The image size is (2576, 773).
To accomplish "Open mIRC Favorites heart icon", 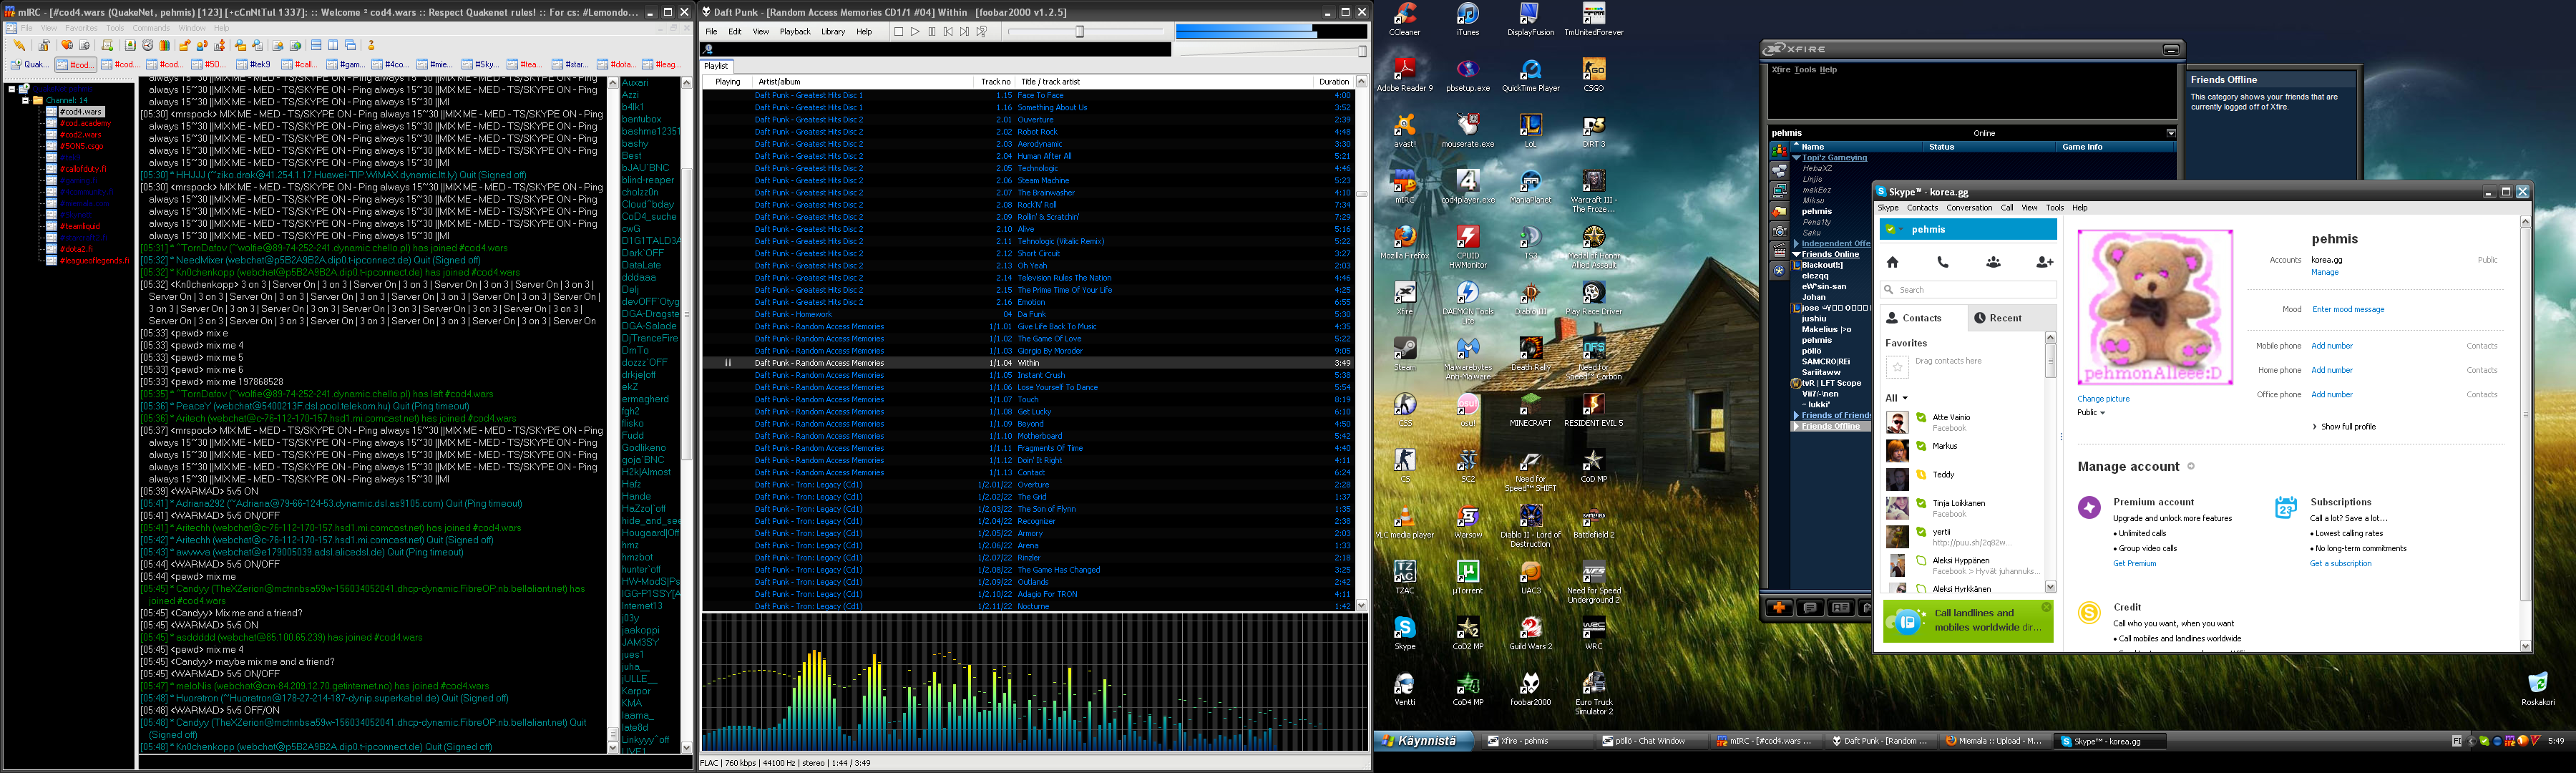I will tap(67, 46).
